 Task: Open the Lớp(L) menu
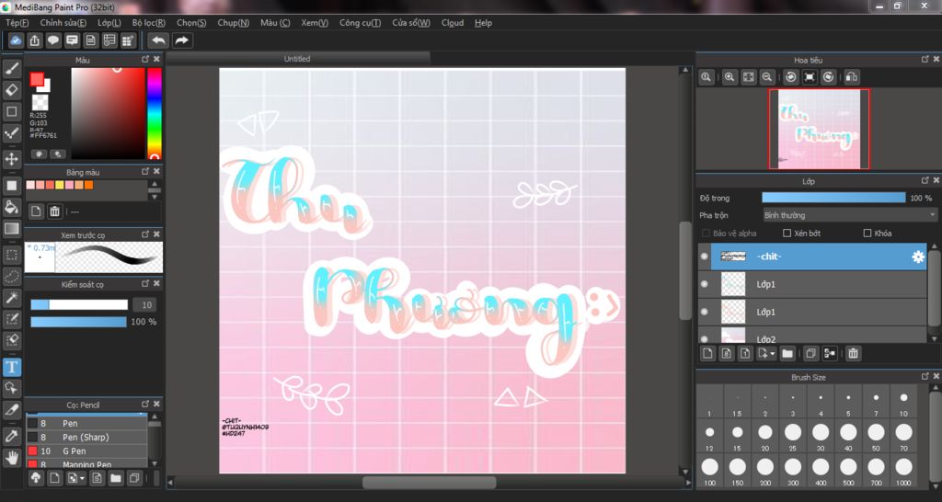109,23
